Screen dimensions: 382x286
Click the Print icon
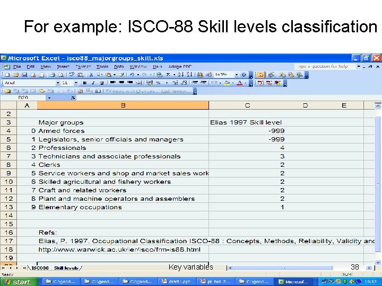coord(53,75)
